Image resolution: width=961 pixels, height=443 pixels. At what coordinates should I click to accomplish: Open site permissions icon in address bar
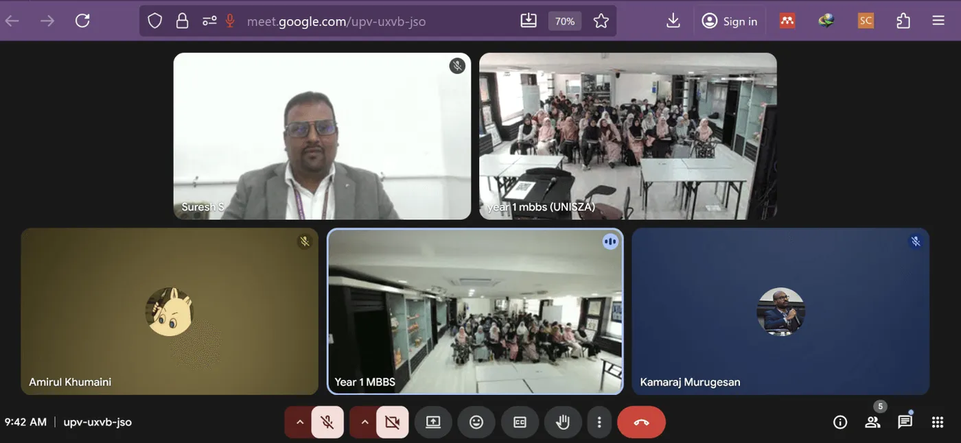(209, 21)
